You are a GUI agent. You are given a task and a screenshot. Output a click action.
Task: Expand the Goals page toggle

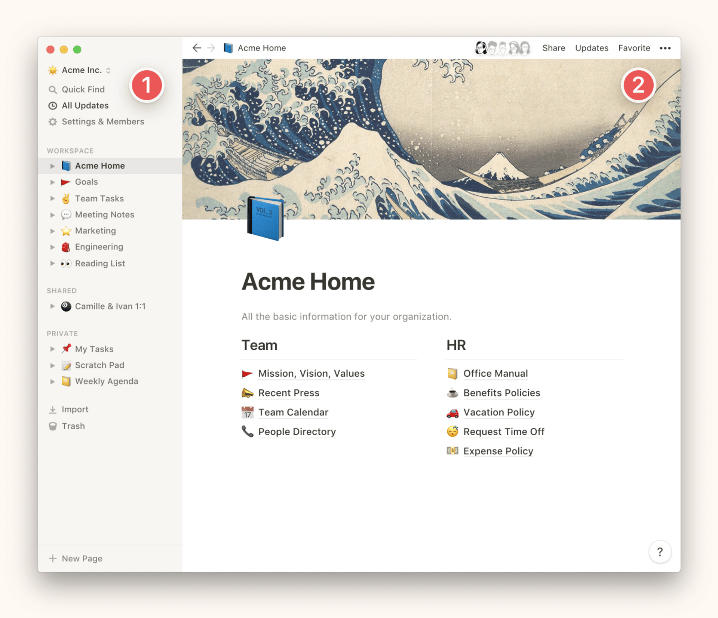[52, 182]
